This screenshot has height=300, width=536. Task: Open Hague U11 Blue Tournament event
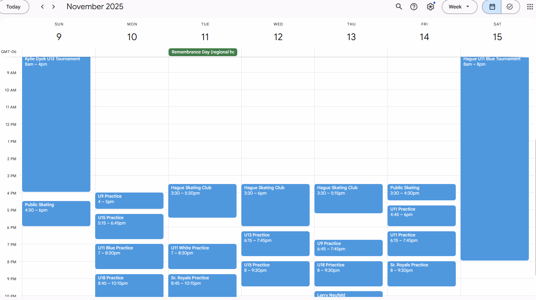[495, 159]
